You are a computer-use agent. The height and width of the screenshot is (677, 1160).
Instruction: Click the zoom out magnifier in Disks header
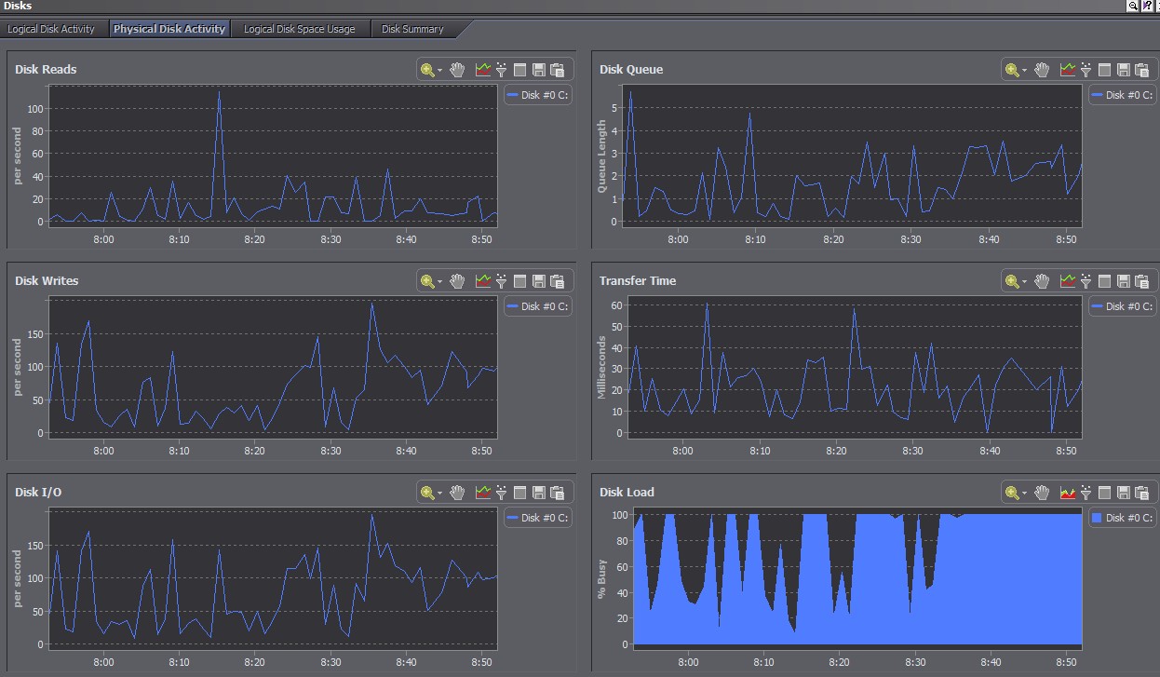coord(1133,6)
